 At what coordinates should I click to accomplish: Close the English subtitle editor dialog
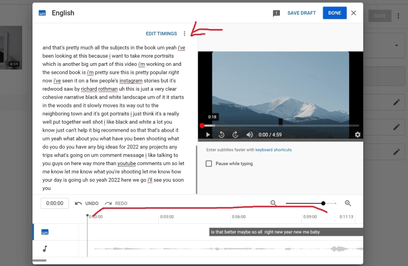(x=353, y=13)
